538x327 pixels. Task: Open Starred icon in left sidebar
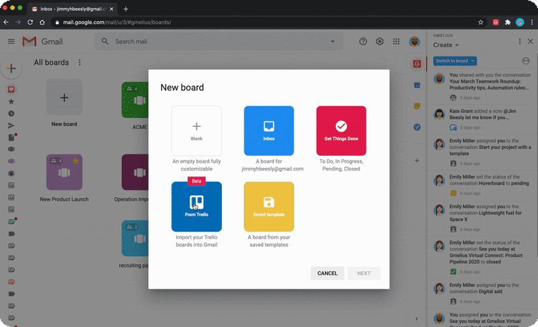coord(11,101)
